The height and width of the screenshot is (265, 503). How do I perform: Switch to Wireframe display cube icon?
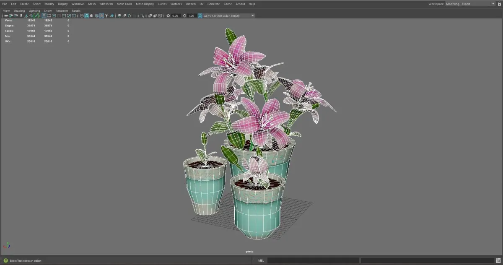coord(82,16)
